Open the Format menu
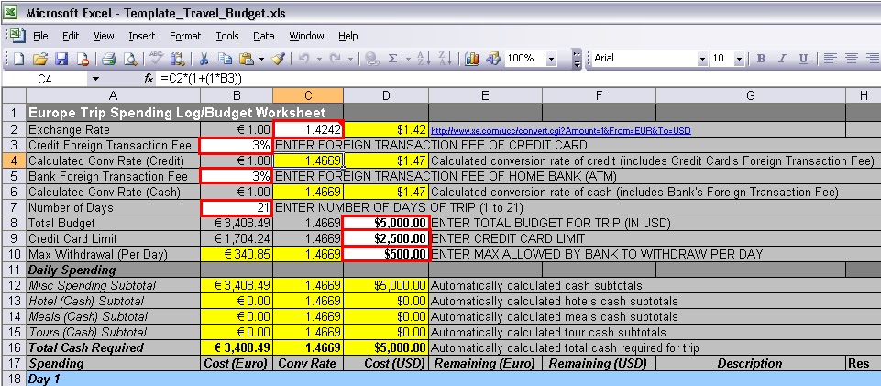The width and height of the screenshot is (881, 386). tap(185, 36)
